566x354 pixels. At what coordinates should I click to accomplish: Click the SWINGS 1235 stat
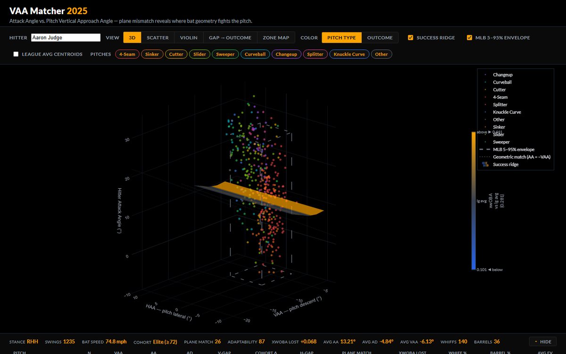pyautogui.click(x=60, y=342)
